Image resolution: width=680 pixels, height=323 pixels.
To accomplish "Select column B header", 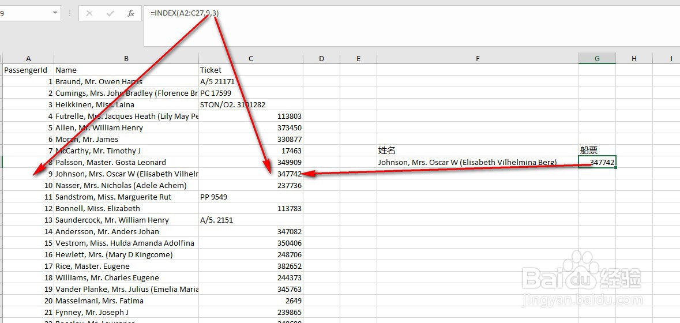I will click(x=126, y=58).
